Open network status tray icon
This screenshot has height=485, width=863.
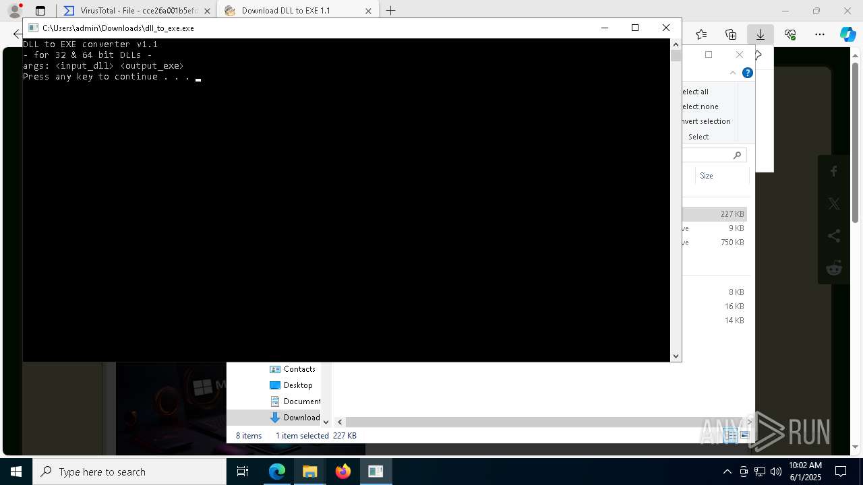point(760,472)
